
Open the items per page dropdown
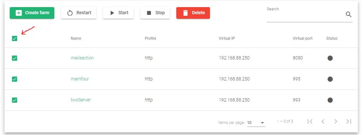(x=256, y=123)
